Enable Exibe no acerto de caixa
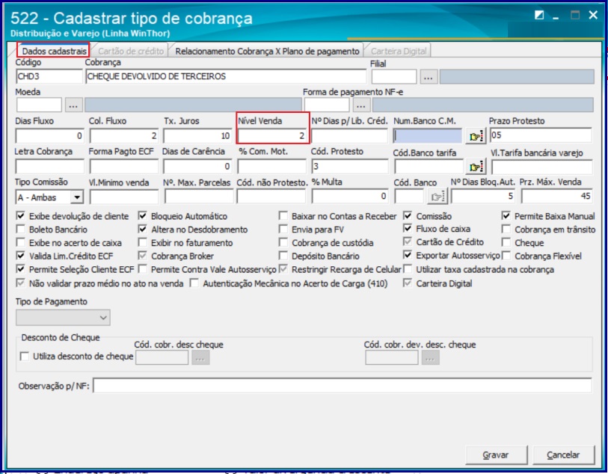Image resolution: width=608 pixels, height=474 pixels. coord(20,243)
